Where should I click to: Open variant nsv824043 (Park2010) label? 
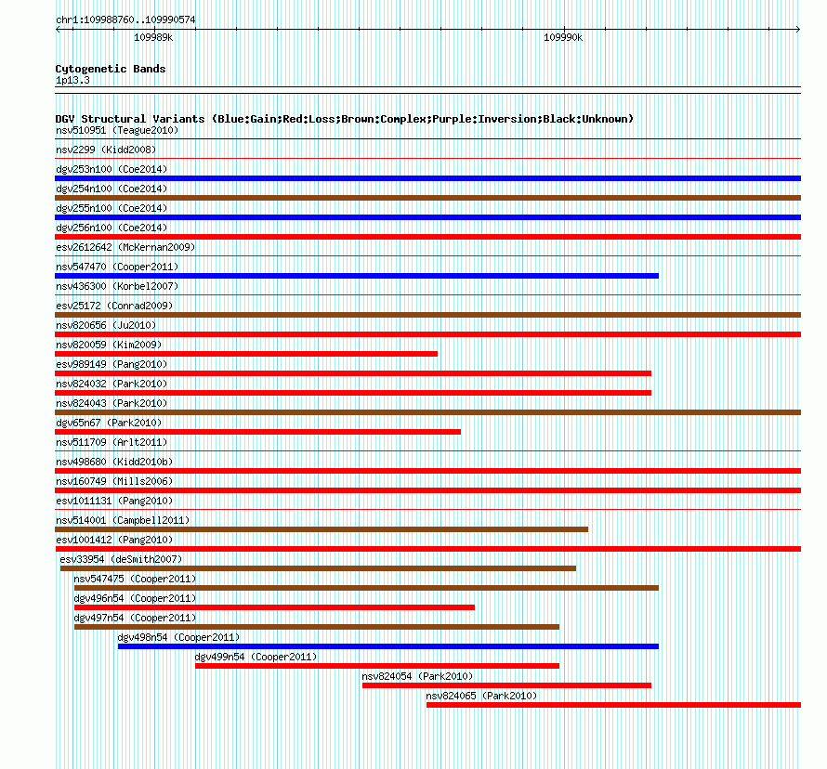click(112, 403)
